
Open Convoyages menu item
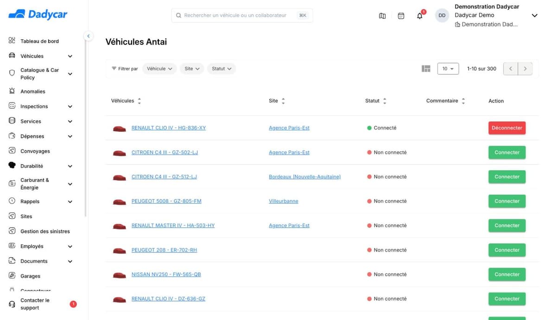pos(35,151)
